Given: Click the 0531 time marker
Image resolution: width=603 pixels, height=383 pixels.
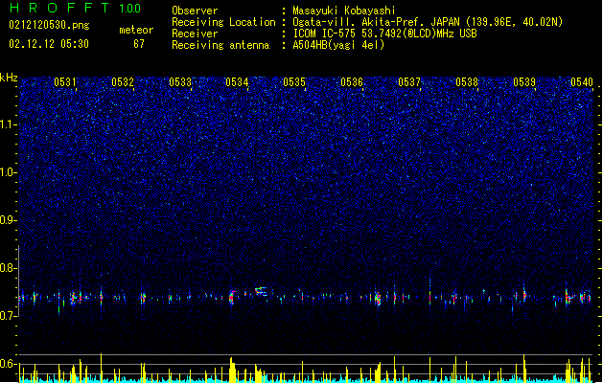Looking at the screenshot, I should pos(65,82).
